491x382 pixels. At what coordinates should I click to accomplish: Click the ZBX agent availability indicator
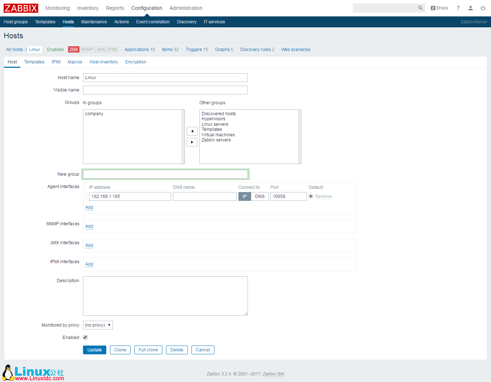tap(74, 49)
